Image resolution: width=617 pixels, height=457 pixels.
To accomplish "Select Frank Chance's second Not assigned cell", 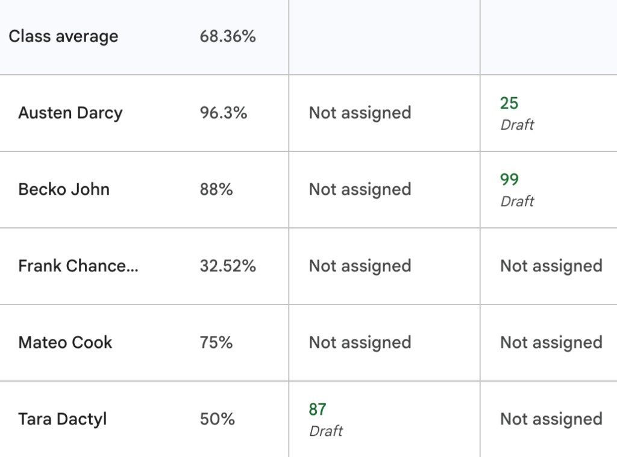I will 548,266.
